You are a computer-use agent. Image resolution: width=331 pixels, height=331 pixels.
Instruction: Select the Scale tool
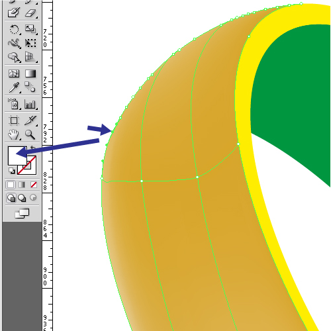tap(30, 29)
